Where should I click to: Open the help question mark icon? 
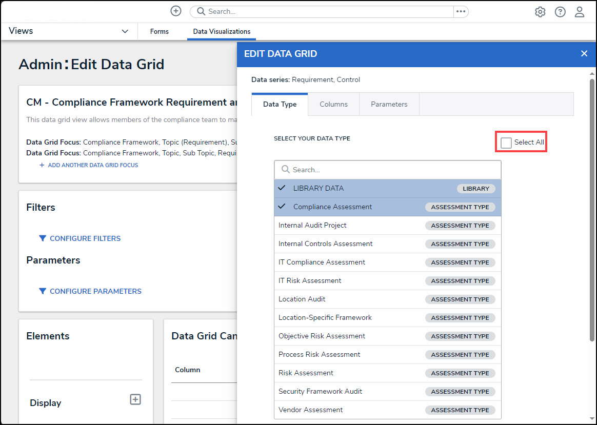click(x=560, y=12)
